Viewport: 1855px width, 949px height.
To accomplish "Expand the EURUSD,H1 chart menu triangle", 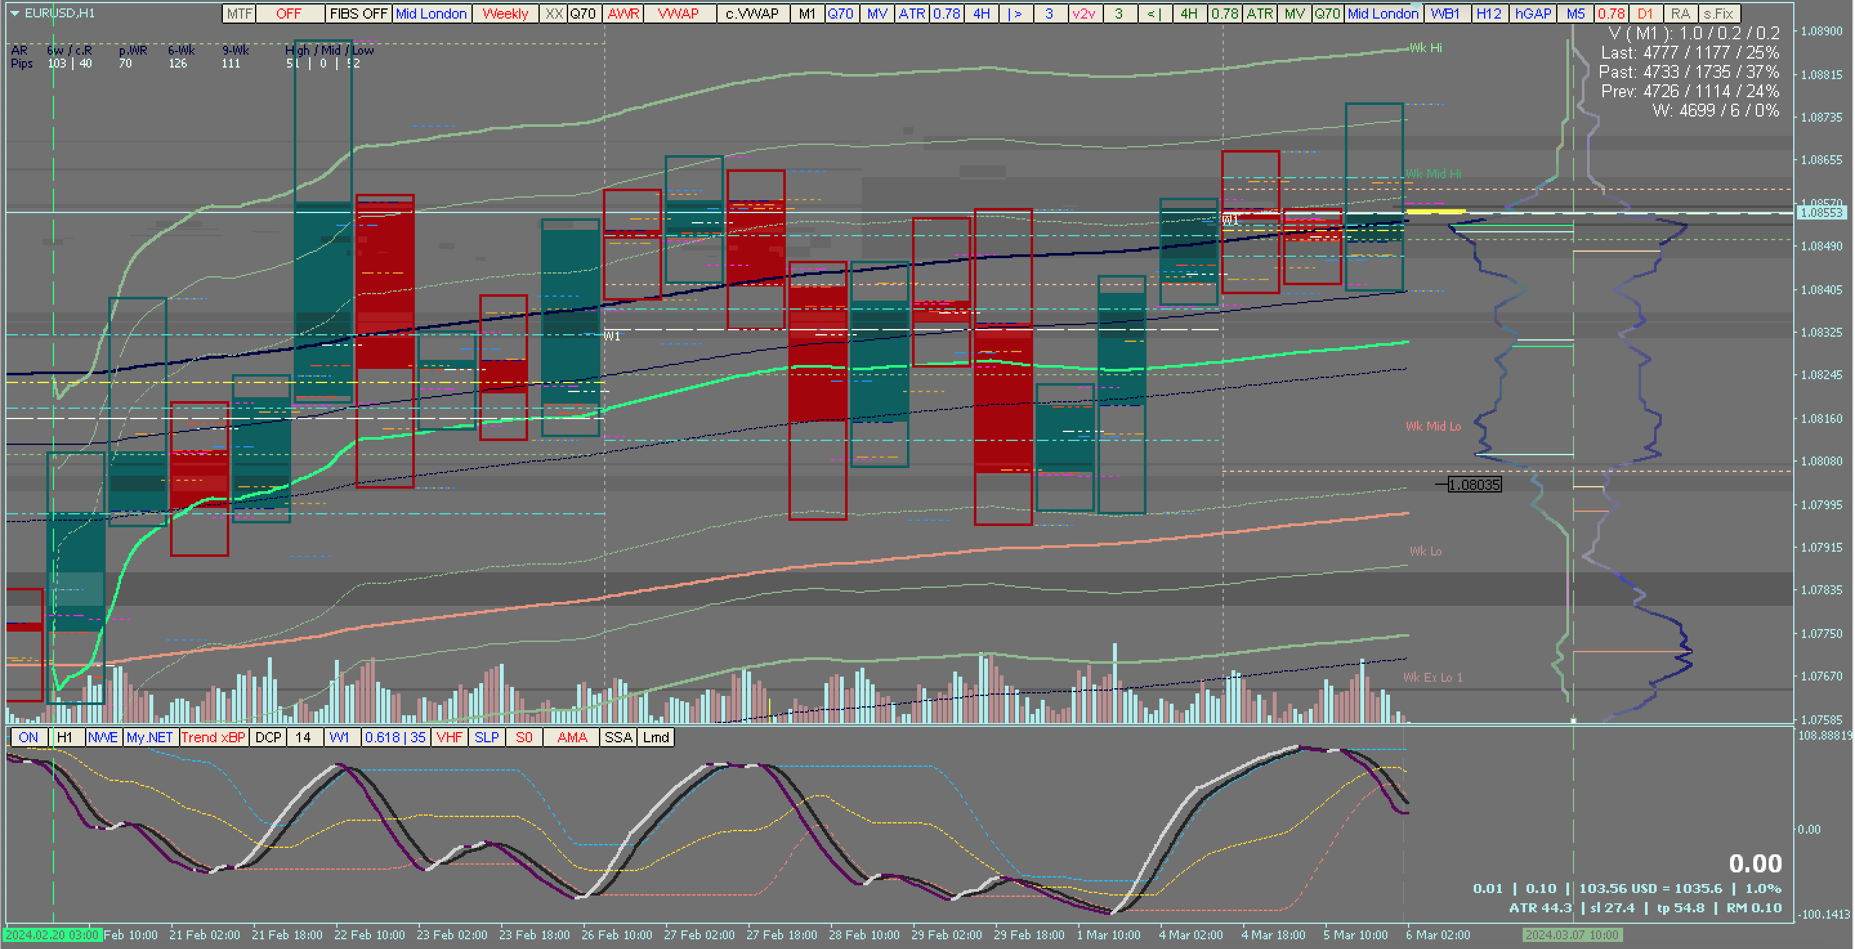I will tap(14, 13).
